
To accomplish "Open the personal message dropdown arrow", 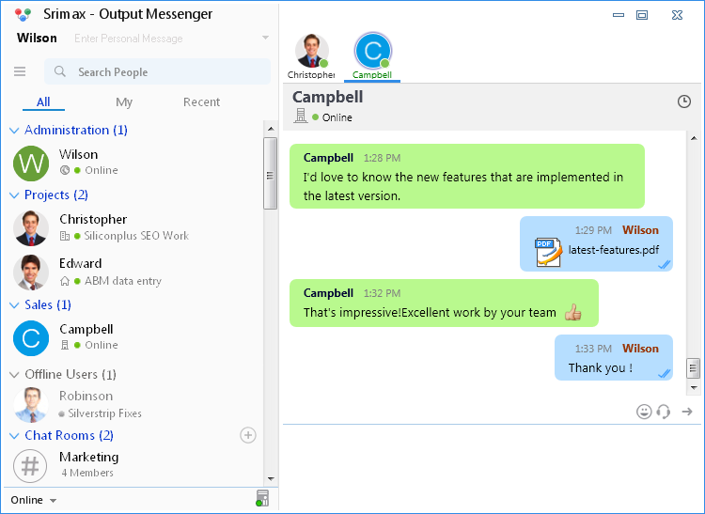I will [265, 38].
